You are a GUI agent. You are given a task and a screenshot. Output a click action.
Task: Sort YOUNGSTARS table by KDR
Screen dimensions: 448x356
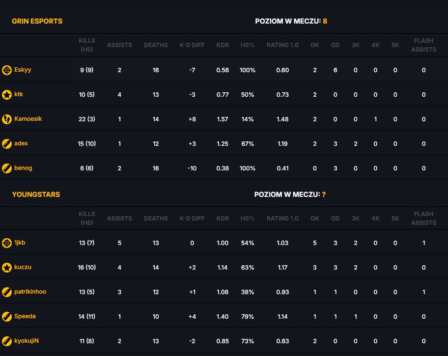pyautogui.click(x=223, y=219)
